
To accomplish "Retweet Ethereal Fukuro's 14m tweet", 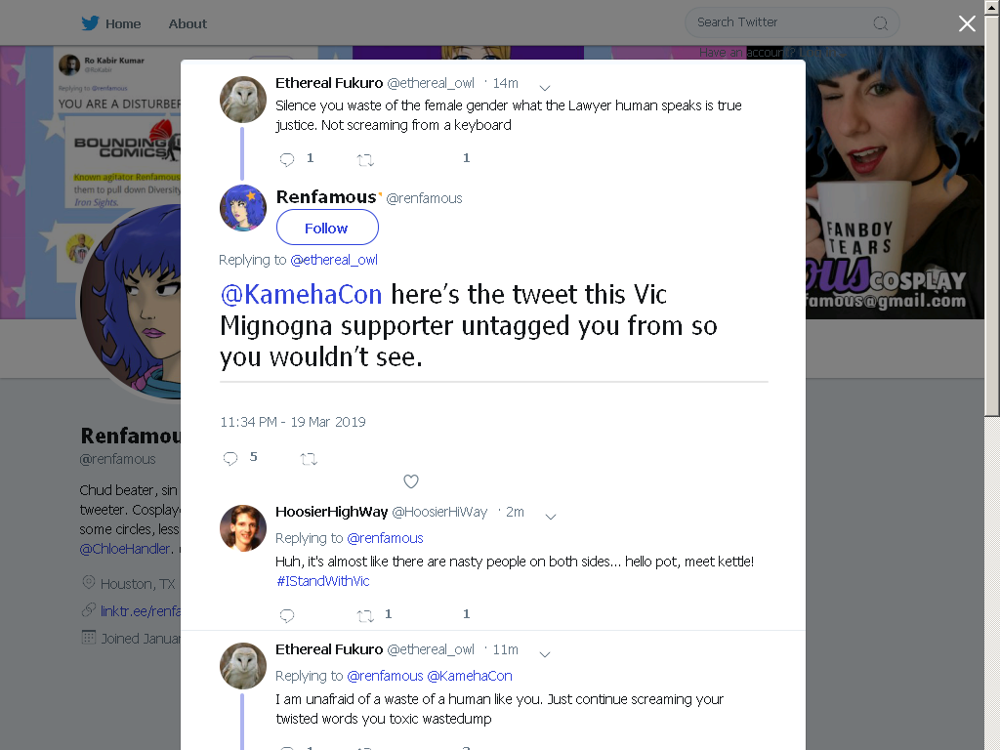I will coord(365,160).
